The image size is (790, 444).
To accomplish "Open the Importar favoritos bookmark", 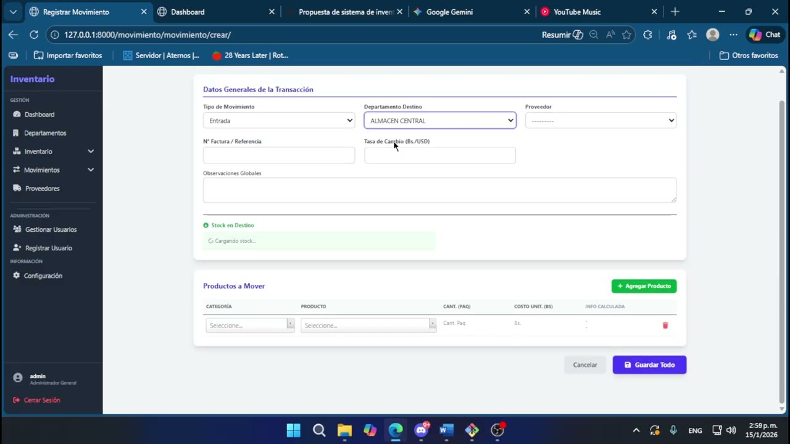I will 68,55.
